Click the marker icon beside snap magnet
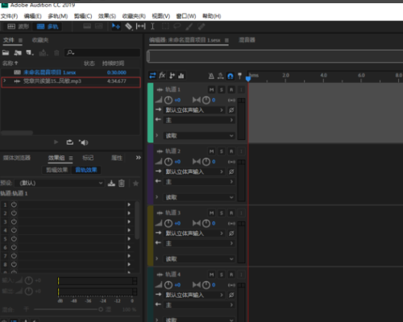Viewport: 403px width, 322px height. (x=239, y=76)
